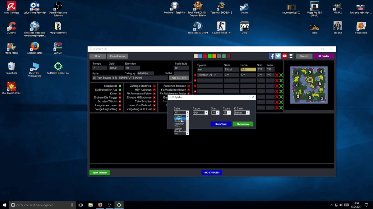
Task: Open the Einstellungen menu
Action: 117,56
